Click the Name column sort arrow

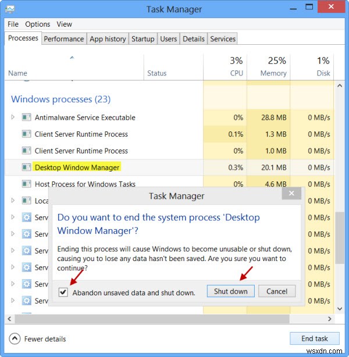click(x=72, y=58)
